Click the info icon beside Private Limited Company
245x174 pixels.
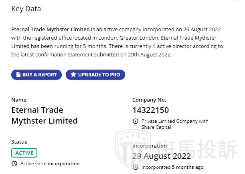click(136, 121)
